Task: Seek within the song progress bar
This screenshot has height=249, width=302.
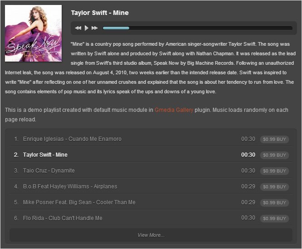Action: point(197,28)
